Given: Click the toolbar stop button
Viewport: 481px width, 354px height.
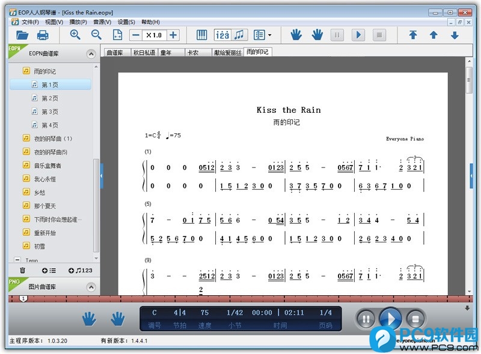Looking at the screenshot, I should pos(379,35).
